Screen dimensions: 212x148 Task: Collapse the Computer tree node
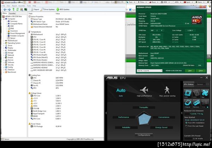point(4,19)
